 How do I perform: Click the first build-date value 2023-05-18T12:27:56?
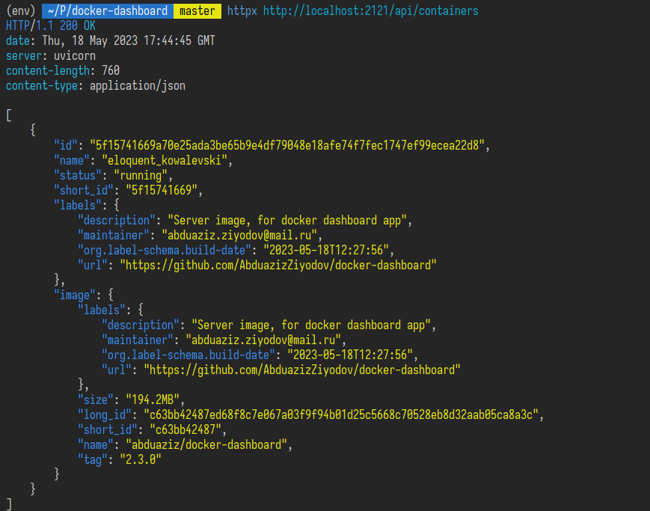click(326, 250)
